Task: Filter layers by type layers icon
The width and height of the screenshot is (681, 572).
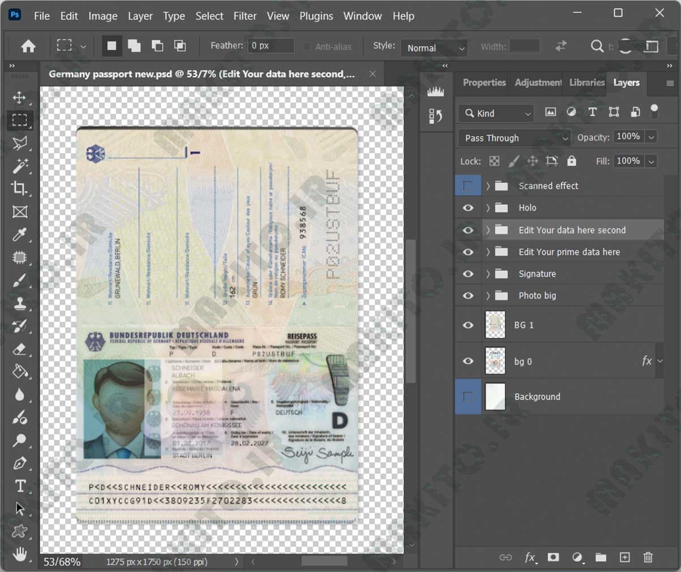Action: (x=592, y=112)
